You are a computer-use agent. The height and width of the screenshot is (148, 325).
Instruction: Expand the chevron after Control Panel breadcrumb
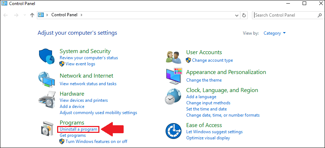81,15
